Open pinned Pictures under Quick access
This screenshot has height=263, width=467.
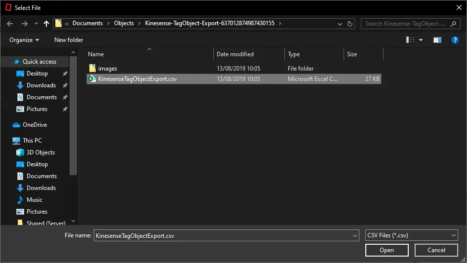37,110
